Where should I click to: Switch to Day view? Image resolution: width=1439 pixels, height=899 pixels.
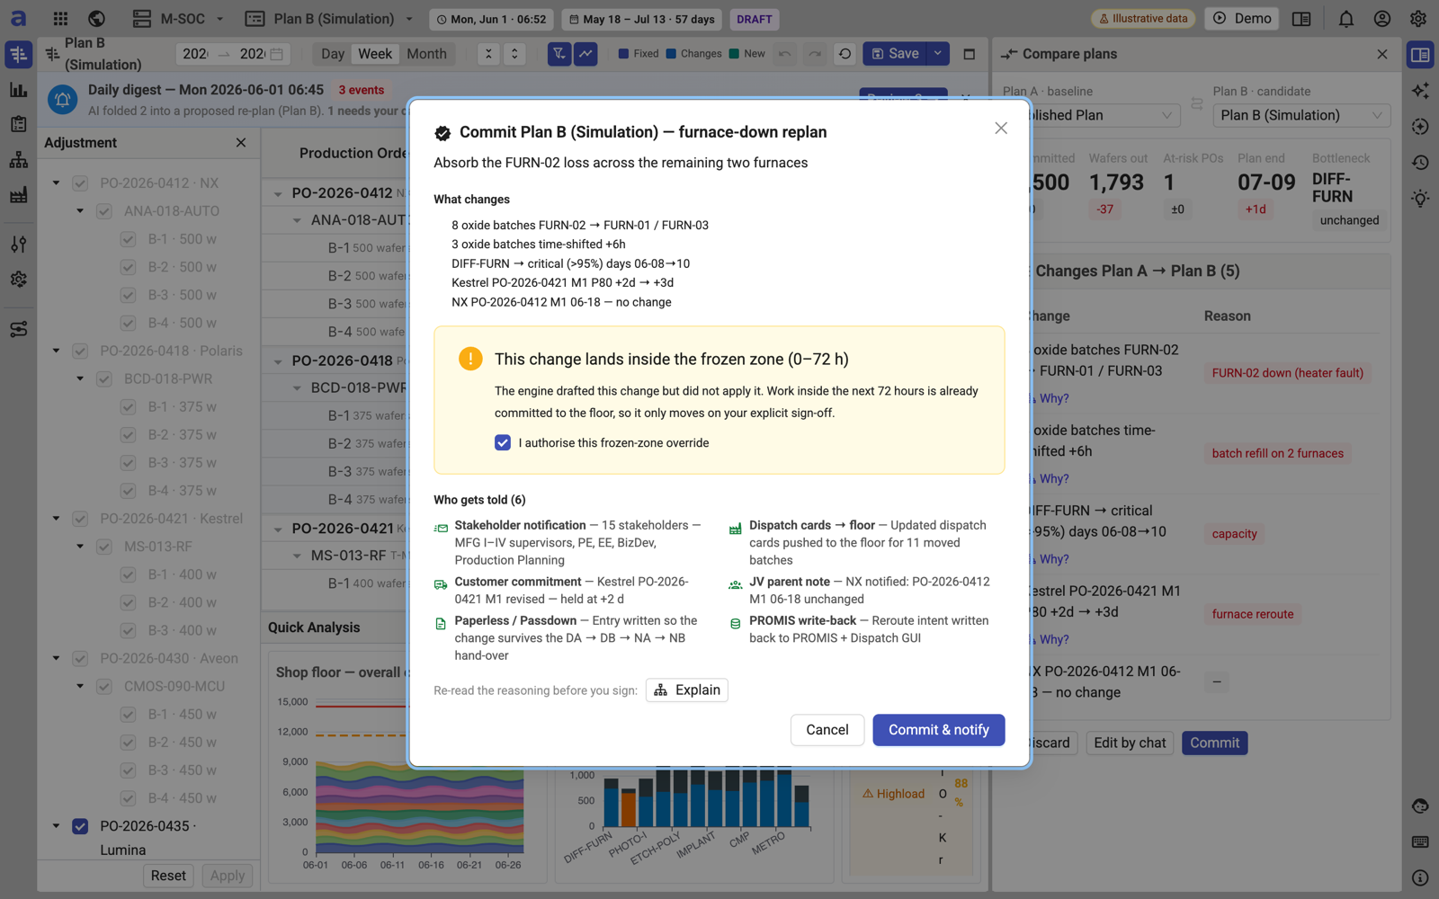(x=333, y=54)
